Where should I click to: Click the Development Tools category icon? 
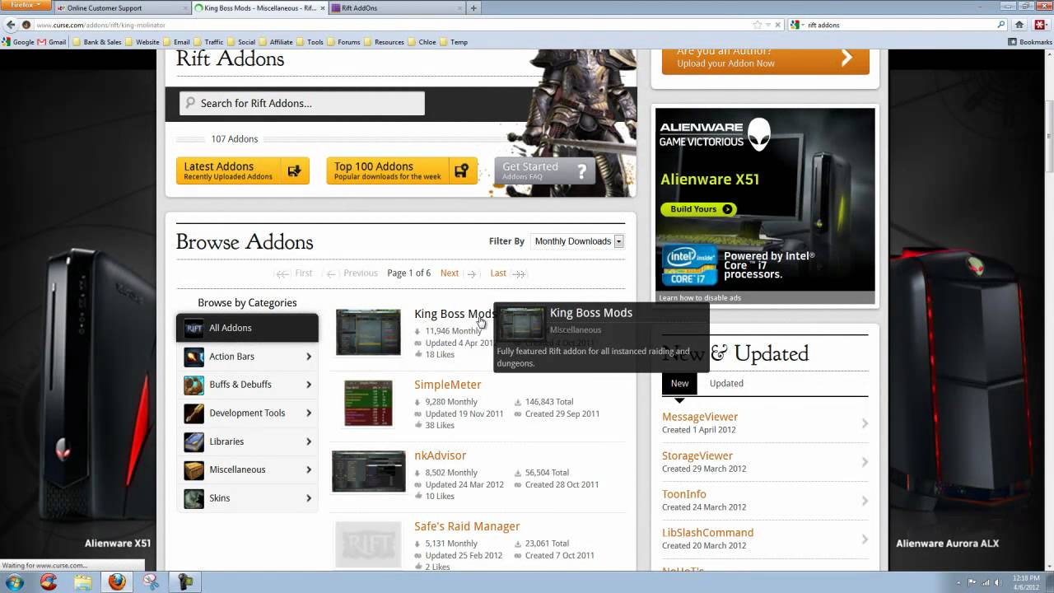point(194,413)
